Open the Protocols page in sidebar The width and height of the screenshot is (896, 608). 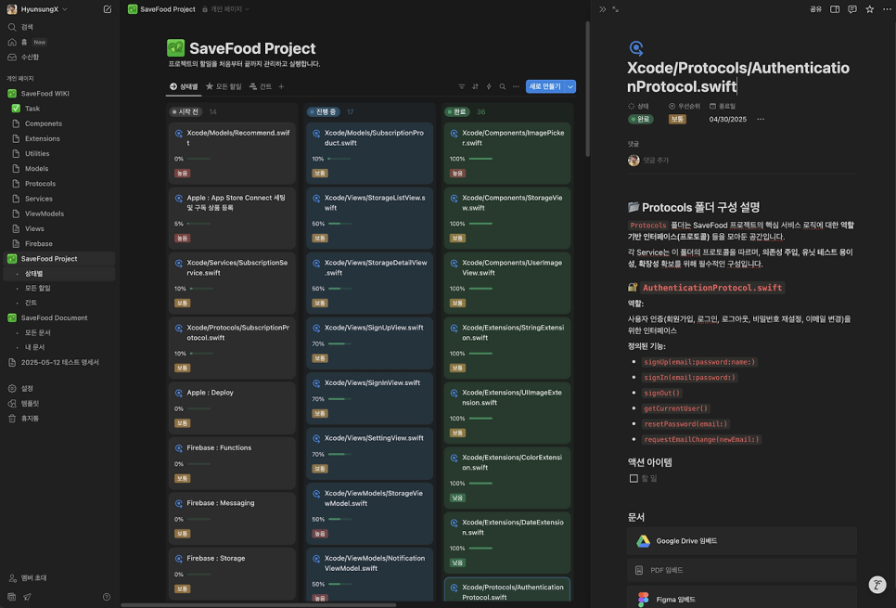tap(40, 184)
